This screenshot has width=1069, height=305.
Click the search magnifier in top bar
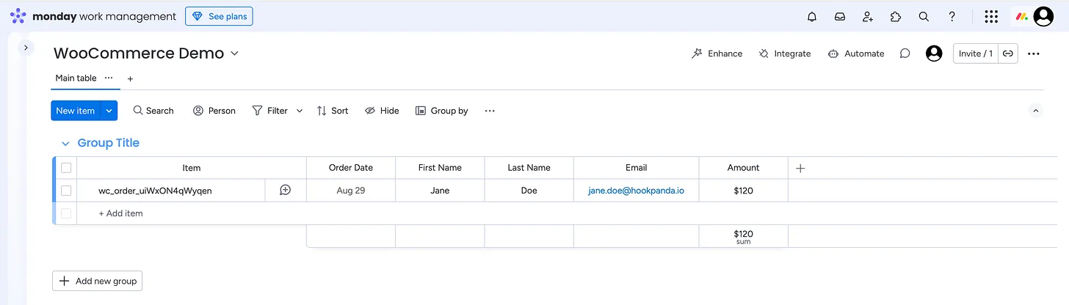click(924, 16)
